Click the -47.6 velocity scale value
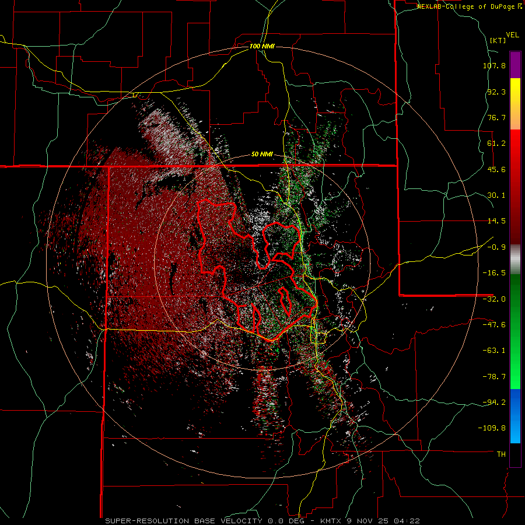 pos(494,325)
